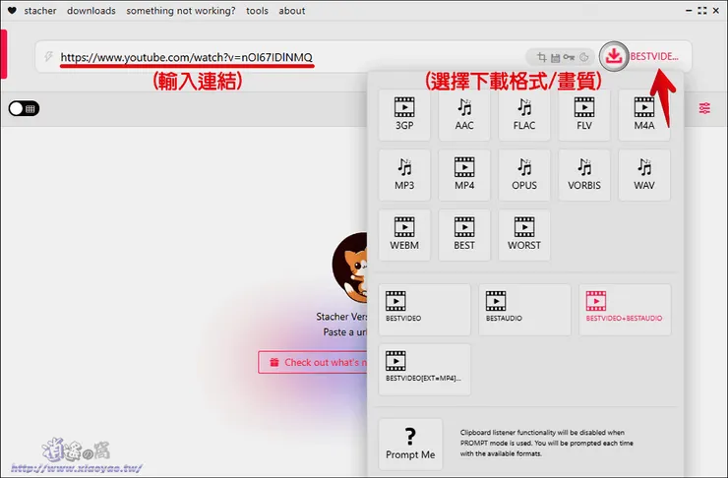Open 'something not working?' menu

click(181, 10)
